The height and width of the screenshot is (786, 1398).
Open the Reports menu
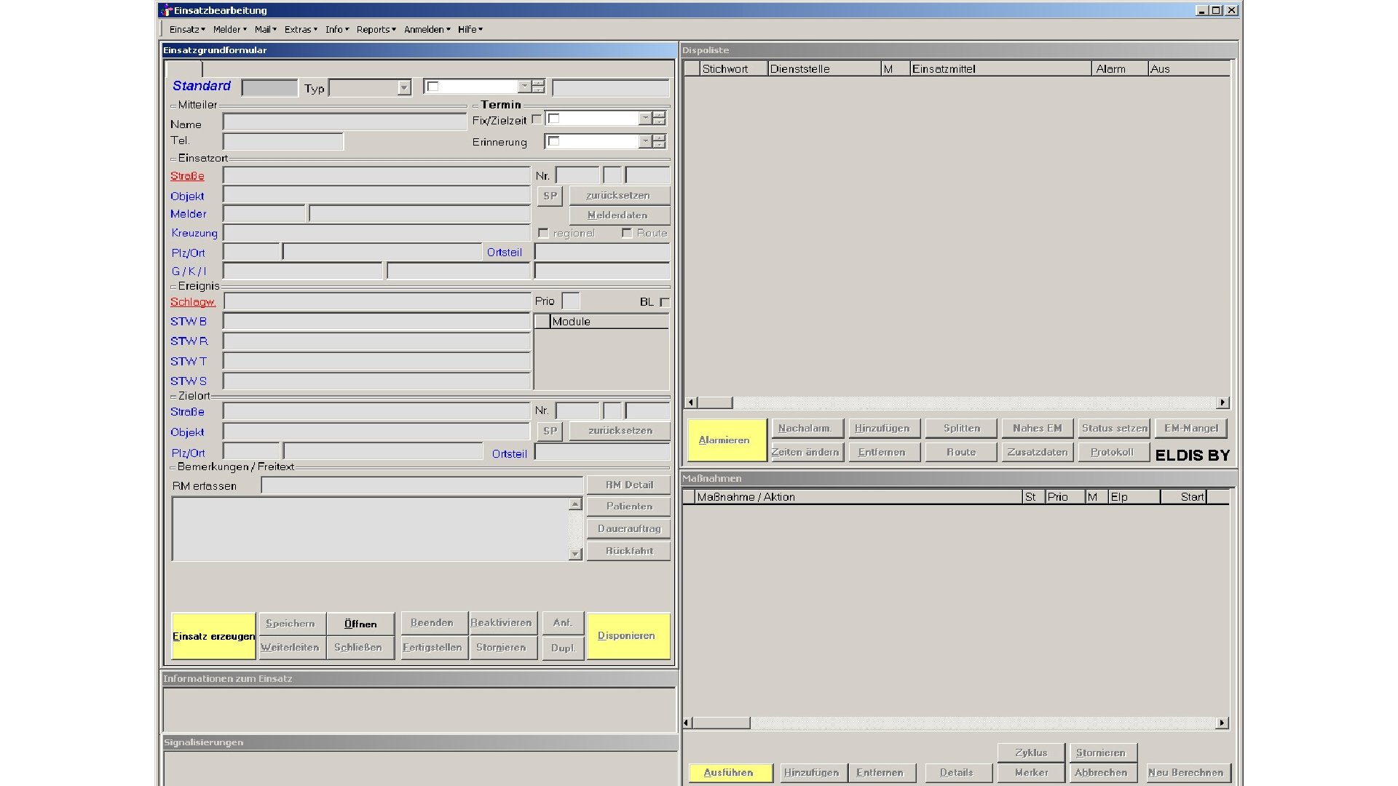(x=376, y=29)
